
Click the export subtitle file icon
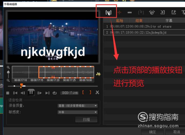pos(174,12)
